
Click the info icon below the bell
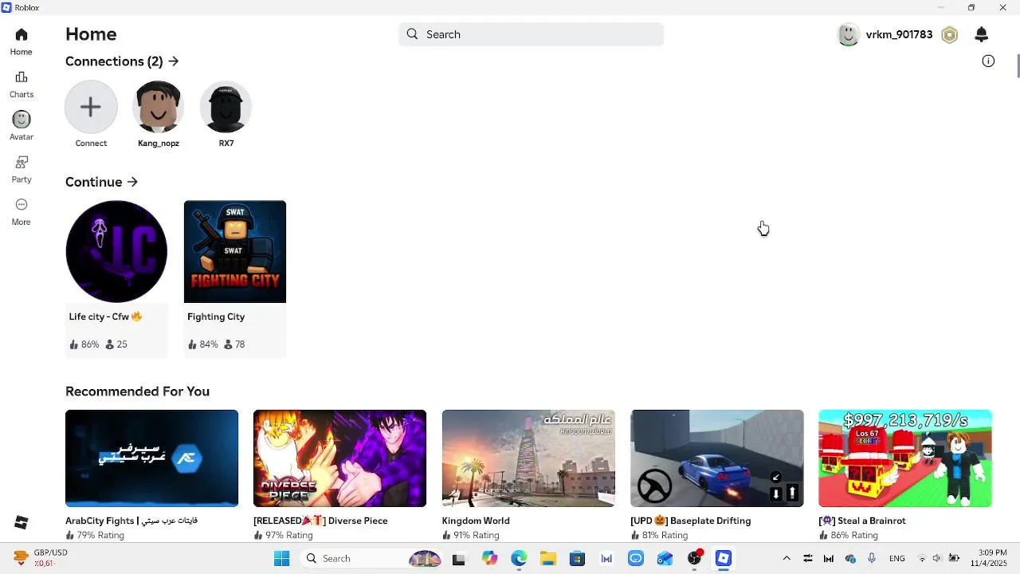(988, 61)
